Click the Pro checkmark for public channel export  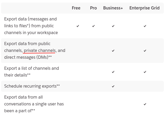pyautogui.click(x=93, y=26)
